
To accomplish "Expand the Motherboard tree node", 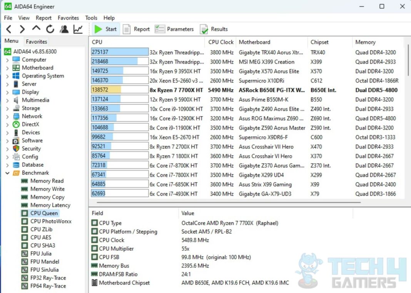I will [x=7, y=68].
